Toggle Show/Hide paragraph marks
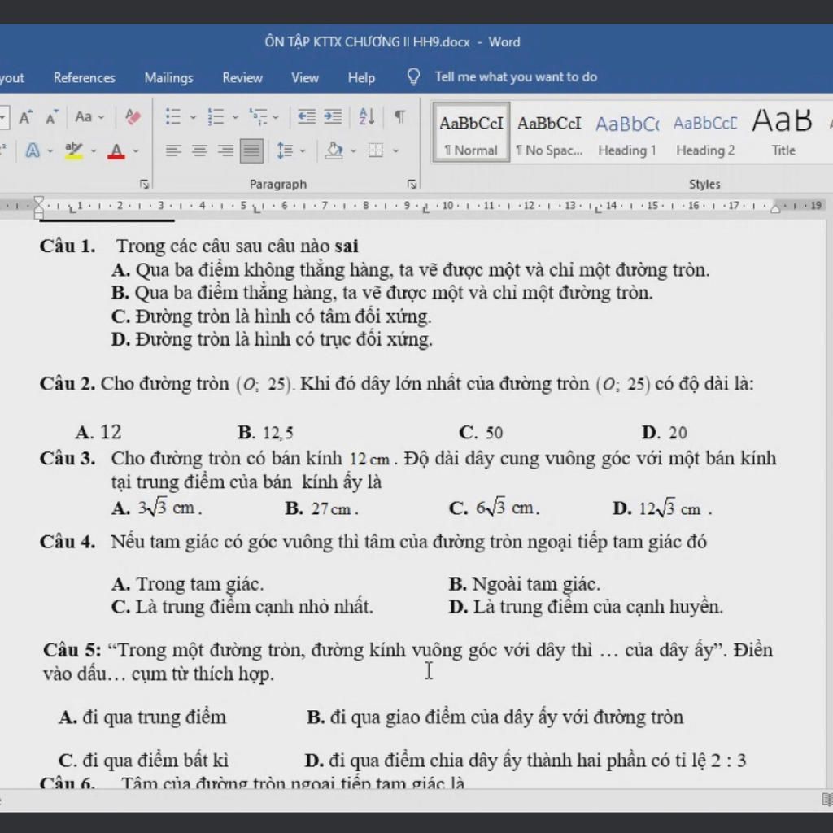The width and height of the screenshot is (833, 833). [400, 117]
